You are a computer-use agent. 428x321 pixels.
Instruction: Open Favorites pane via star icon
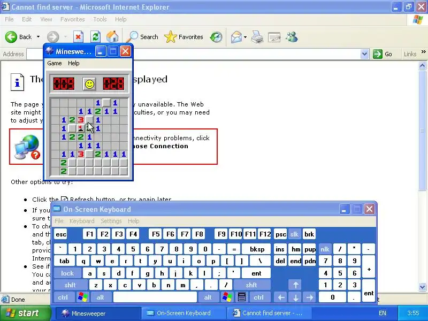[x=171, y=37]
